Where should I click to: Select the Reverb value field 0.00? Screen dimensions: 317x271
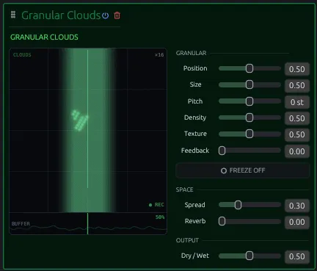click(297, 222)
